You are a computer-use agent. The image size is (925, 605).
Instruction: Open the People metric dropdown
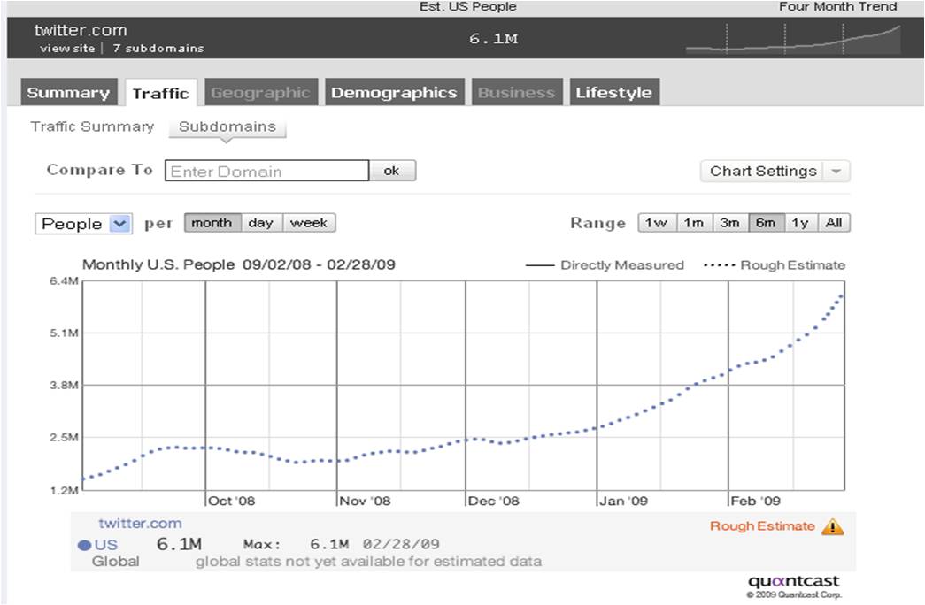pos(84,224)
